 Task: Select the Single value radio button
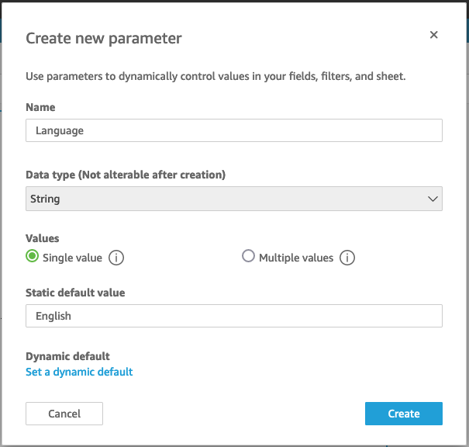pyautogui.click(x=33, y=257)
